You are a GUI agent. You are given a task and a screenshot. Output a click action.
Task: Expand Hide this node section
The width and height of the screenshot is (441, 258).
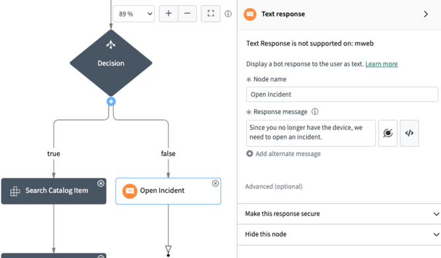339,234
